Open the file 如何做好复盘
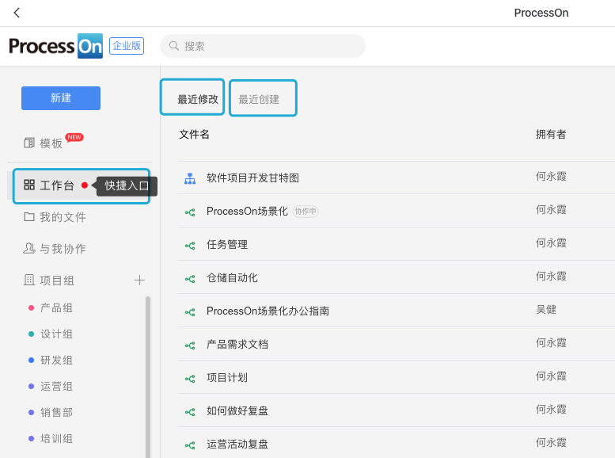 click(237, 411)
